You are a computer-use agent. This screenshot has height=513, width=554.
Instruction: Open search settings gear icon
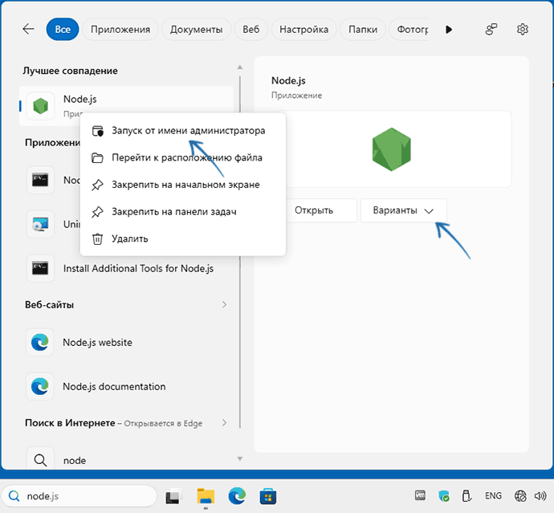pos(522,30)
